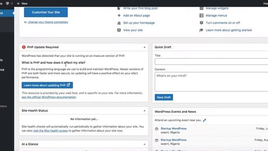Click the Manage widgets icon
Viewport: 268px width, 151px height.
click(x=201, y=8)
